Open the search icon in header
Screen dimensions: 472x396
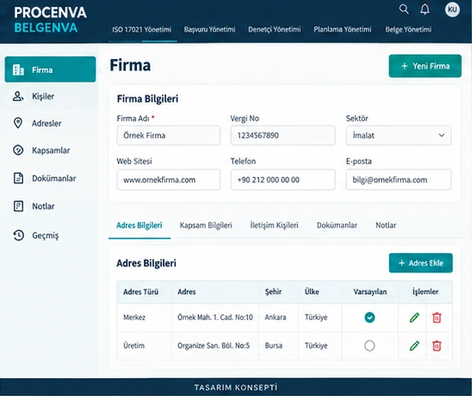403,9
